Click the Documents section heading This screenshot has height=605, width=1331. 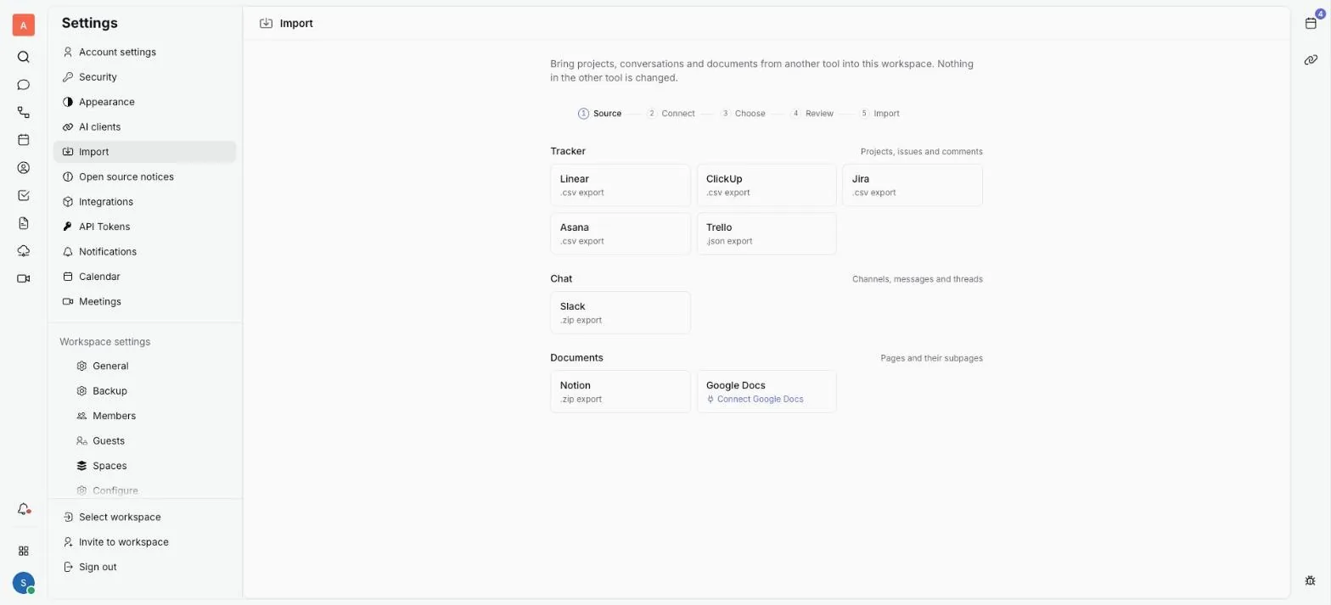click(576, 357)
